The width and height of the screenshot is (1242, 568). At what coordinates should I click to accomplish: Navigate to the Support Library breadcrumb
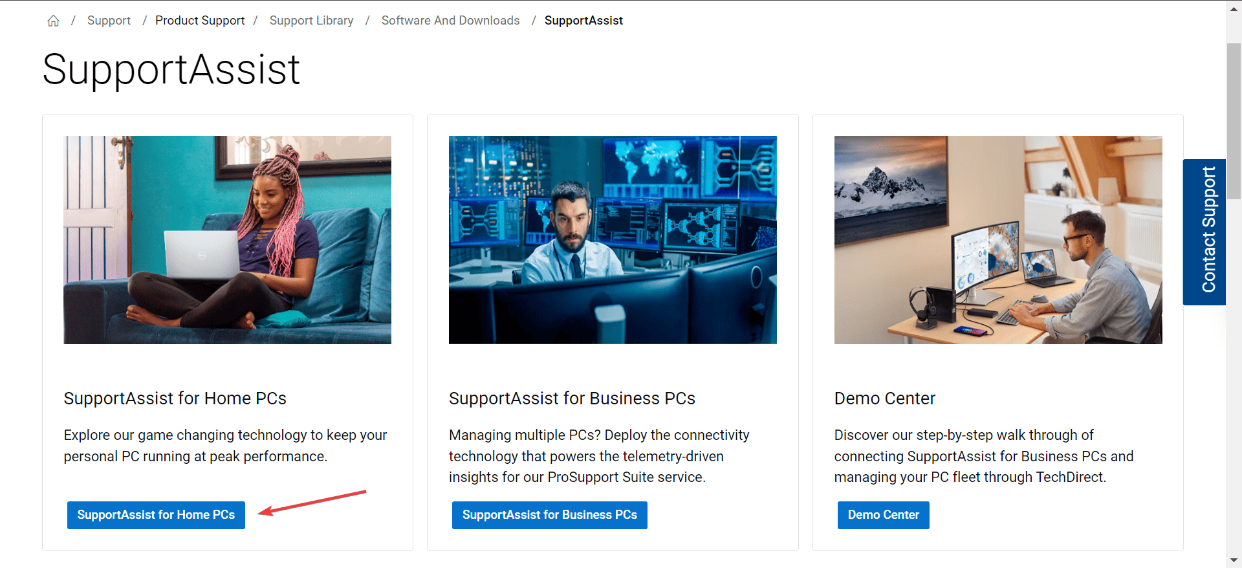click(311, 21)
